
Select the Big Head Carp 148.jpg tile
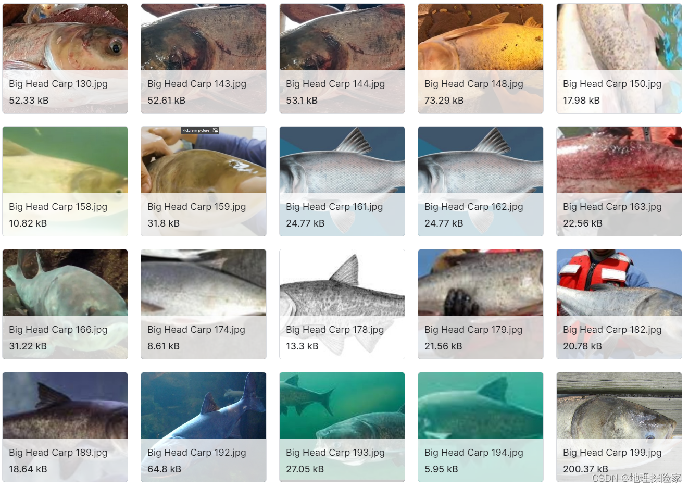click(481, 58)
